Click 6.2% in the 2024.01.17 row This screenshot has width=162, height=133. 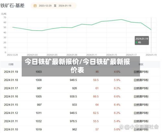tap(117, 88)
